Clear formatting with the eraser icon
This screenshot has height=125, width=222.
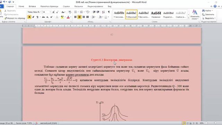(70, 12)
